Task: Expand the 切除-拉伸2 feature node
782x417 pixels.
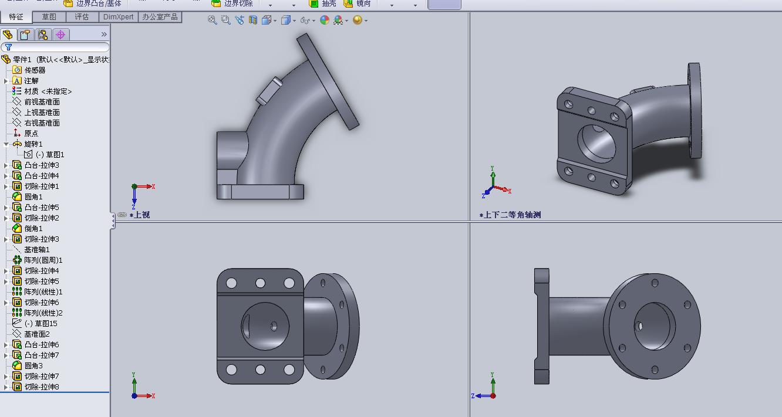Action: [6, 218]
